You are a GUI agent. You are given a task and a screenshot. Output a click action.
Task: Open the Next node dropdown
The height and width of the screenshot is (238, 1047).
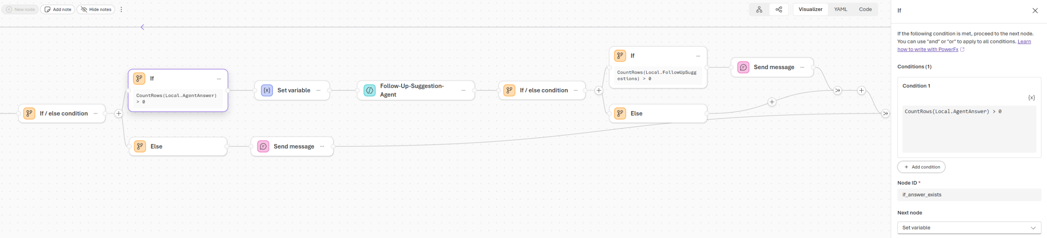pos(968,228)
